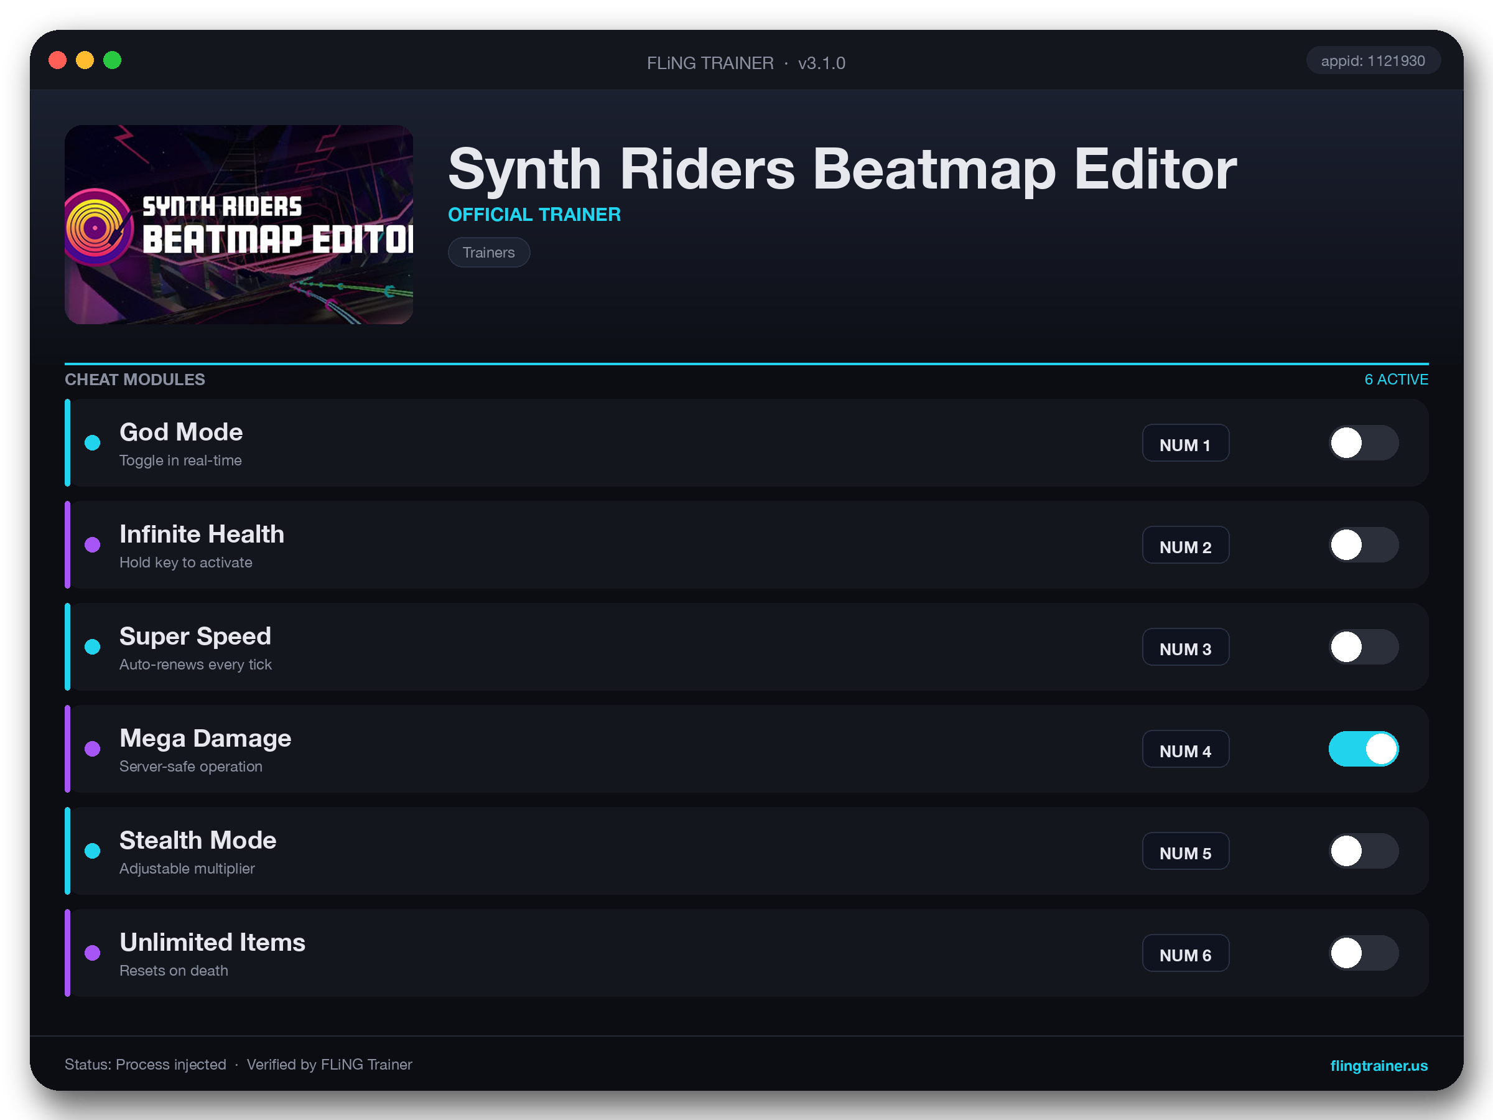Screen dimensions: 1493x1120
Task: Click the Super Speed title
Action: point(195,636)
